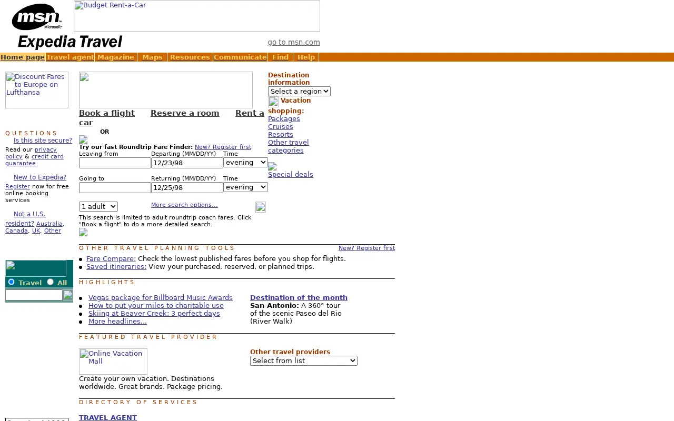Open the returning Time dropdown
This screenshot has height=421, width=674.
click(x=245, y=187)
